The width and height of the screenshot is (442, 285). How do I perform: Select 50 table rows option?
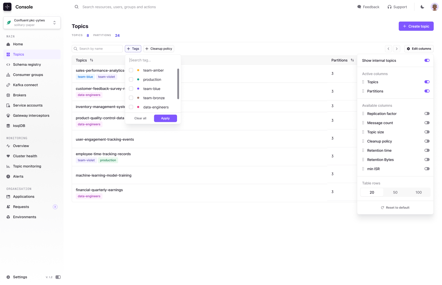pos(395,192)
